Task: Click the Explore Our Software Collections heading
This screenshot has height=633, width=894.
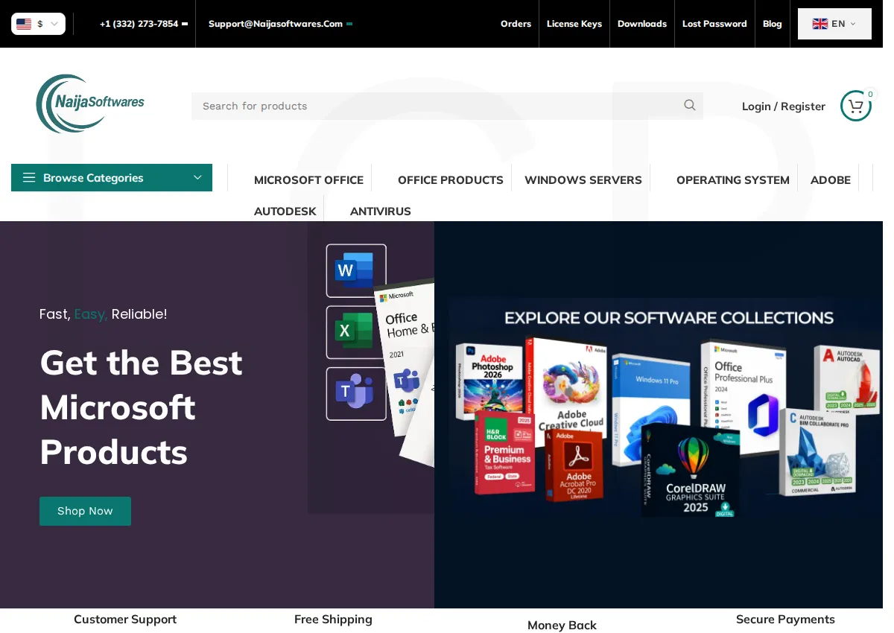Action: [669, 318]
